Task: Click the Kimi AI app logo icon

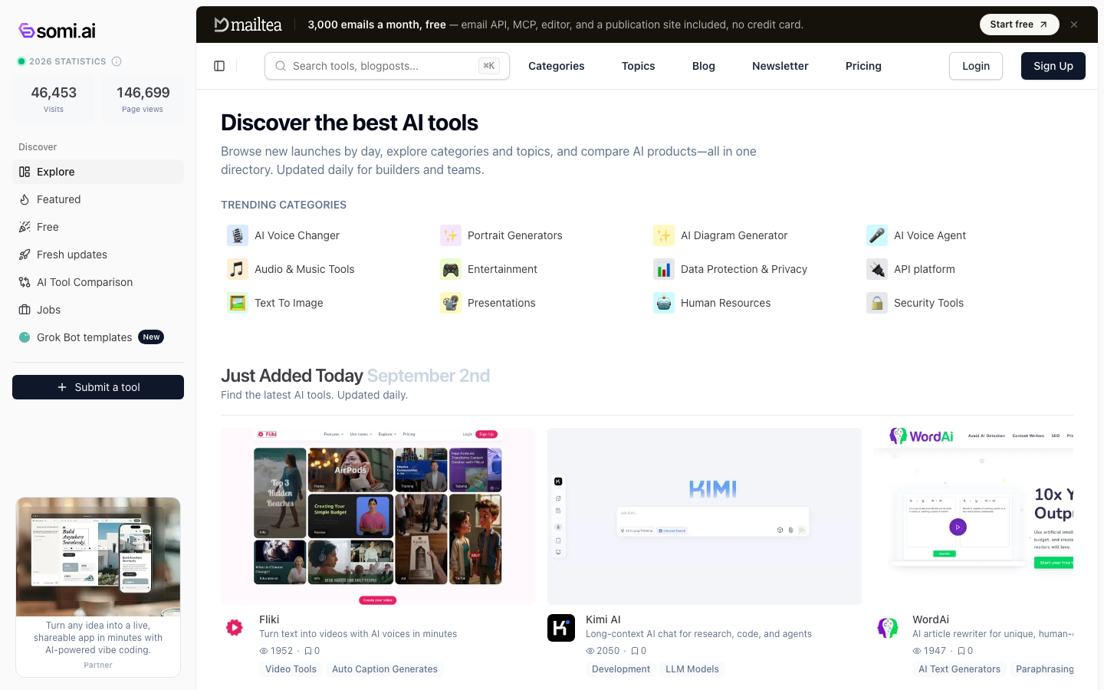Action: [561, 628]
